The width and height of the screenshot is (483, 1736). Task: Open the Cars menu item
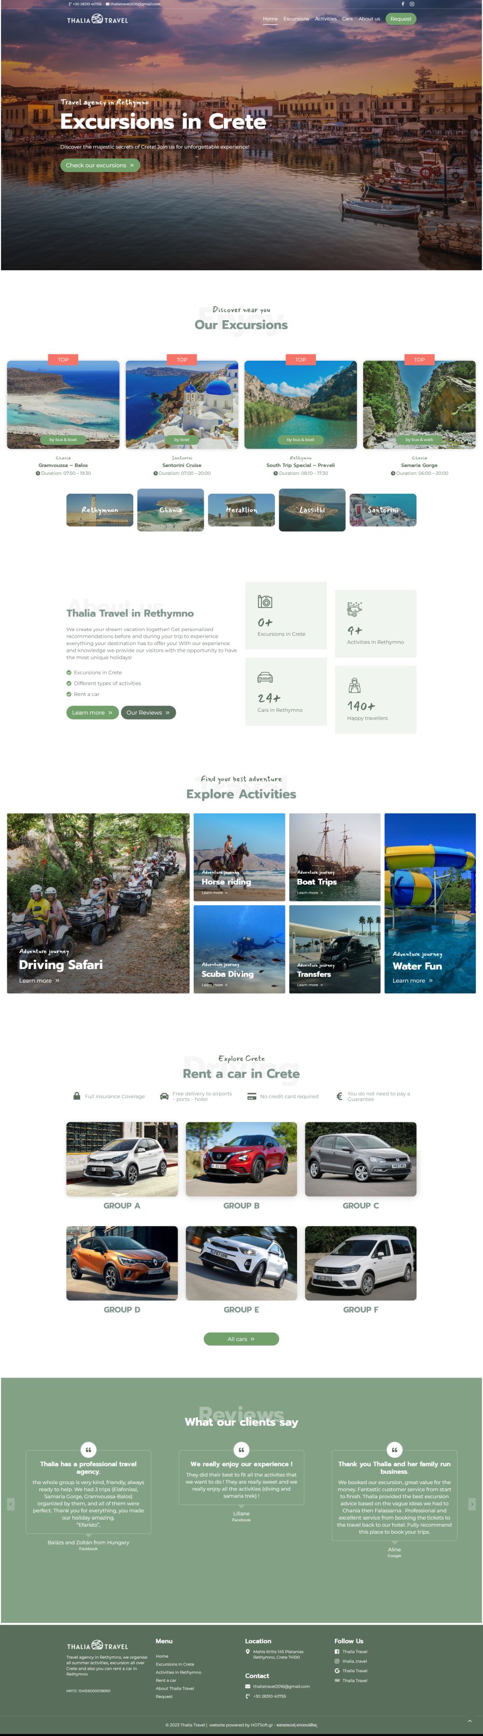tap(347, 19)
